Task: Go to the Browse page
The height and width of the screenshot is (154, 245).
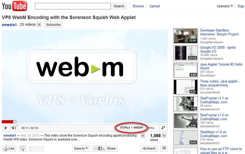Action: tap(138, 6)
